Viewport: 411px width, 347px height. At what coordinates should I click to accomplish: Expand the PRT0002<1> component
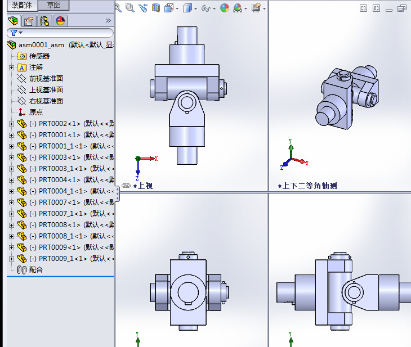11,124
